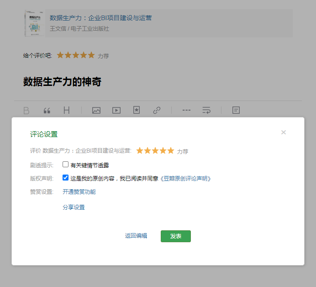Viewport: 316px width, 287px height.
Task: Add a starred subject card to the review
Action: pyautogui.click(x=137, y=110)
